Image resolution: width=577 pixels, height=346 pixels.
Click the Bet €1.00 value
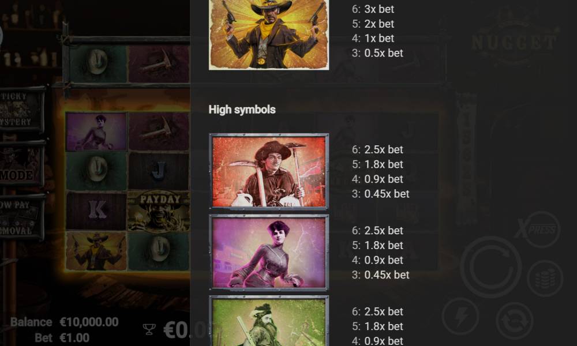pyautogui.click(x=74, y=338)
